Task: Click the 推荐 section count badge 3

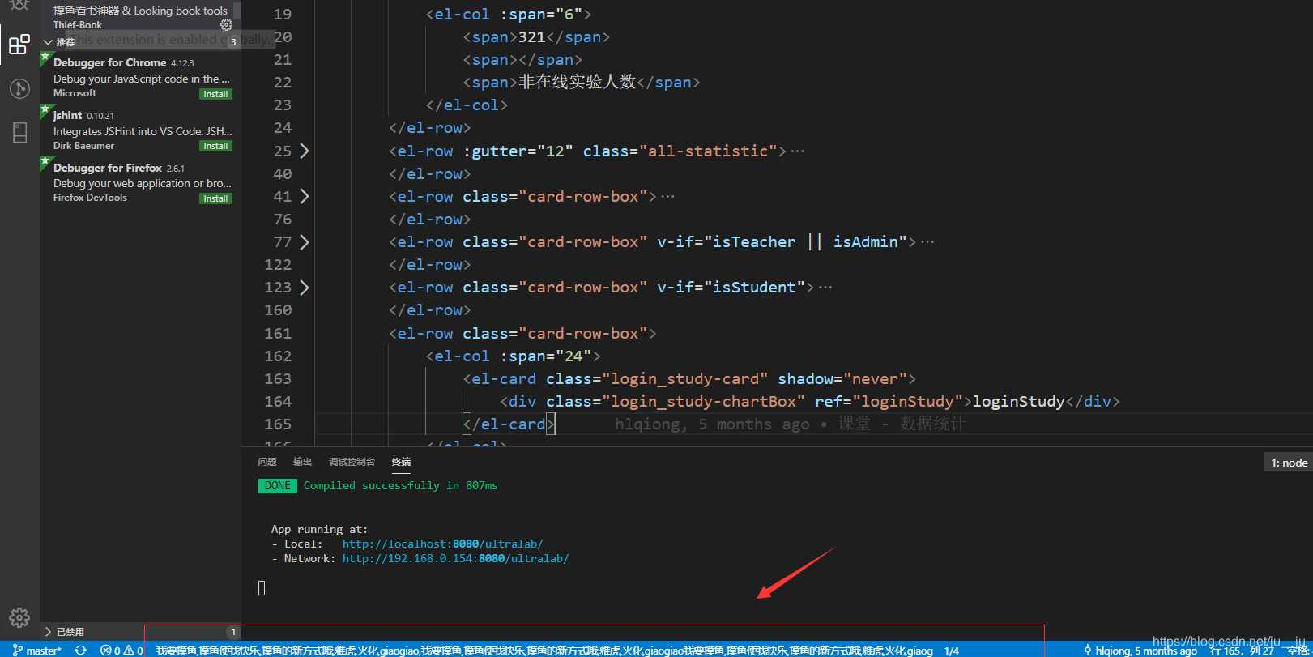Action: [x=233, y=42]
